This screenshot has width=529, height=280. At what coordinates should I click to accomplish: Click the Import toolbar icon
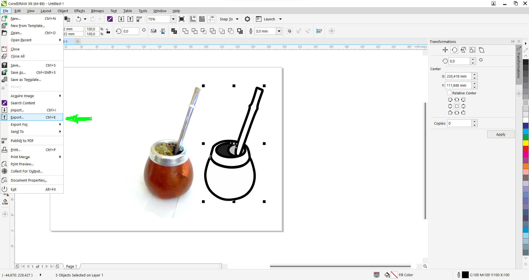121,19
